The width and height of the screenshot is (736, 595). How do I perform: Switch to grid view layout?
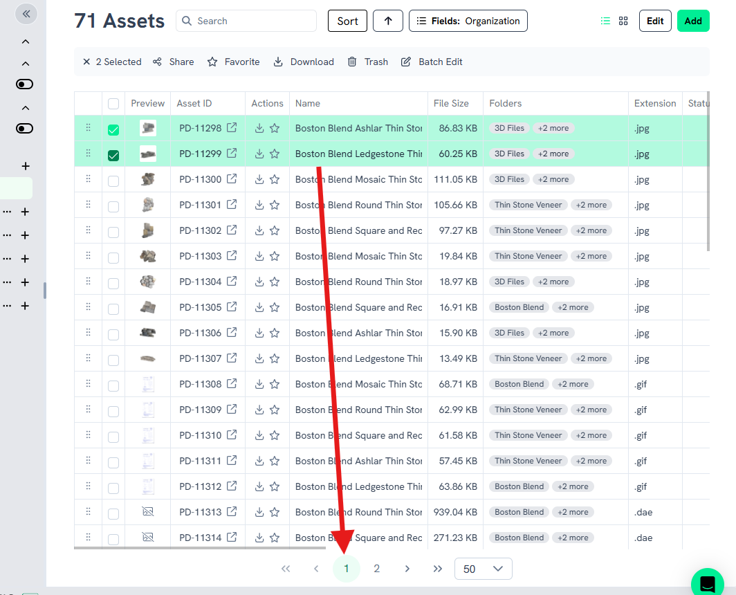[x=623, y=21]
